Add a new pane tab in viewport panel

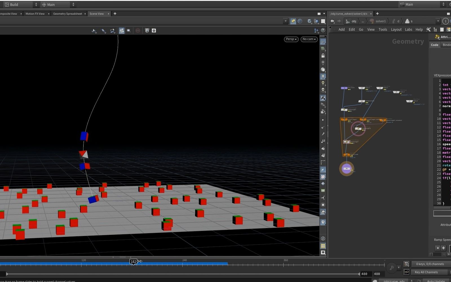[x=115, y=14]
